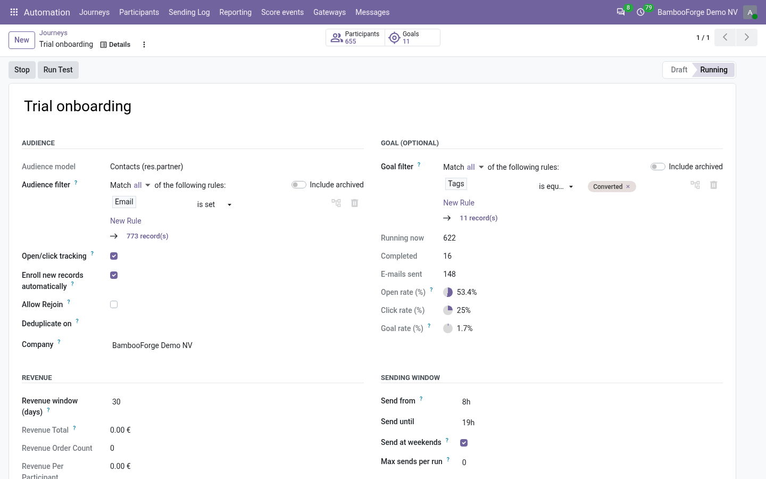
Task: Open the Tags field selector
Action: coord(456,184)
